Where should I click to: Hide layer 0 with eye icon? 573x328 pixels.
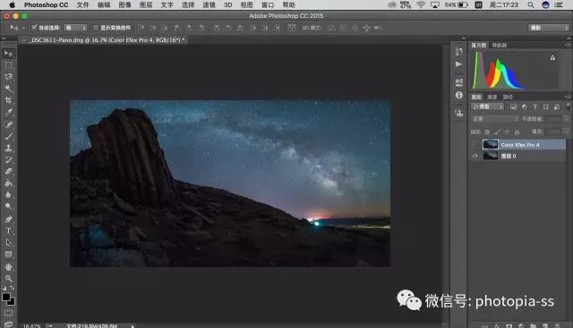pyautogui.click(x=475, y=156)
